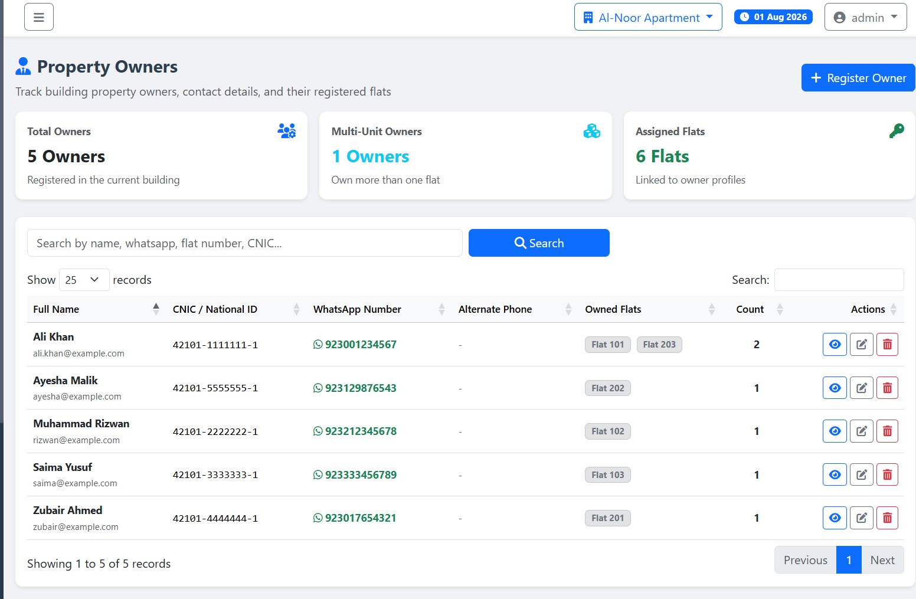This screenshot has height=599, width=916.
Task: Click the Flat 201 badge
Action: coord(608,518)
